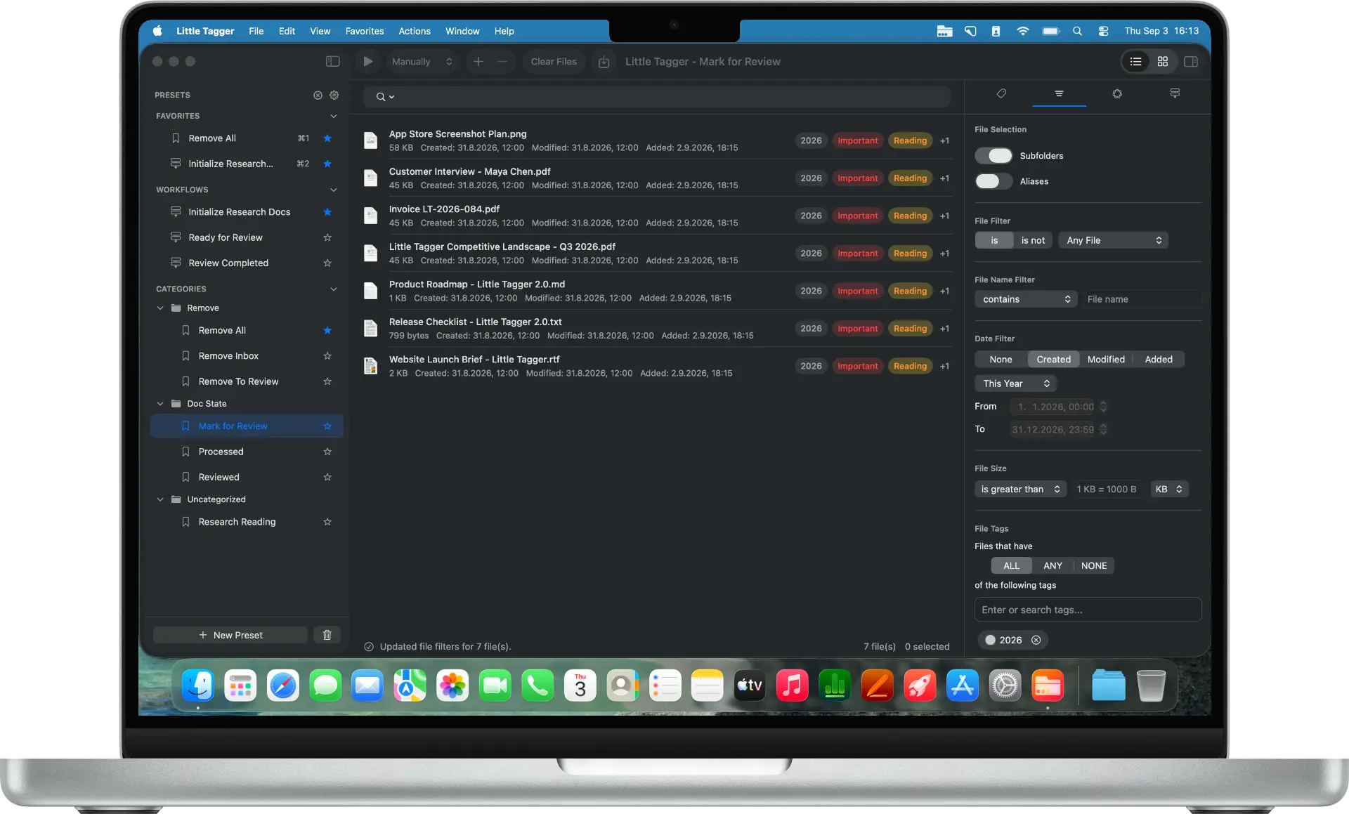Collapse the Categories section
1349x814 pixels.
(x=334, y=289)
